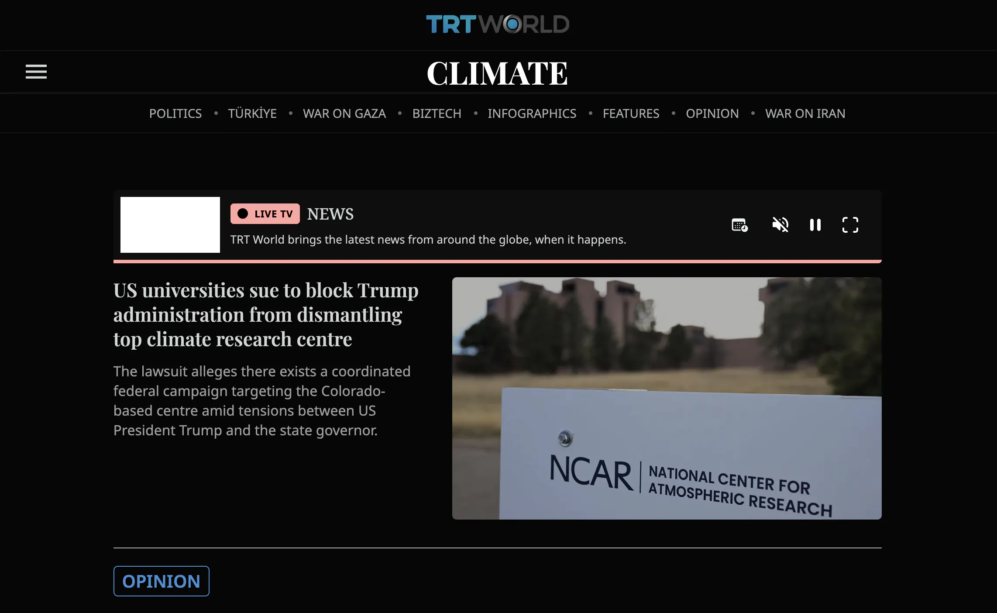
Task: Click the NEWS live channel title
Action: pyautogui.click(x=330, y=214)
